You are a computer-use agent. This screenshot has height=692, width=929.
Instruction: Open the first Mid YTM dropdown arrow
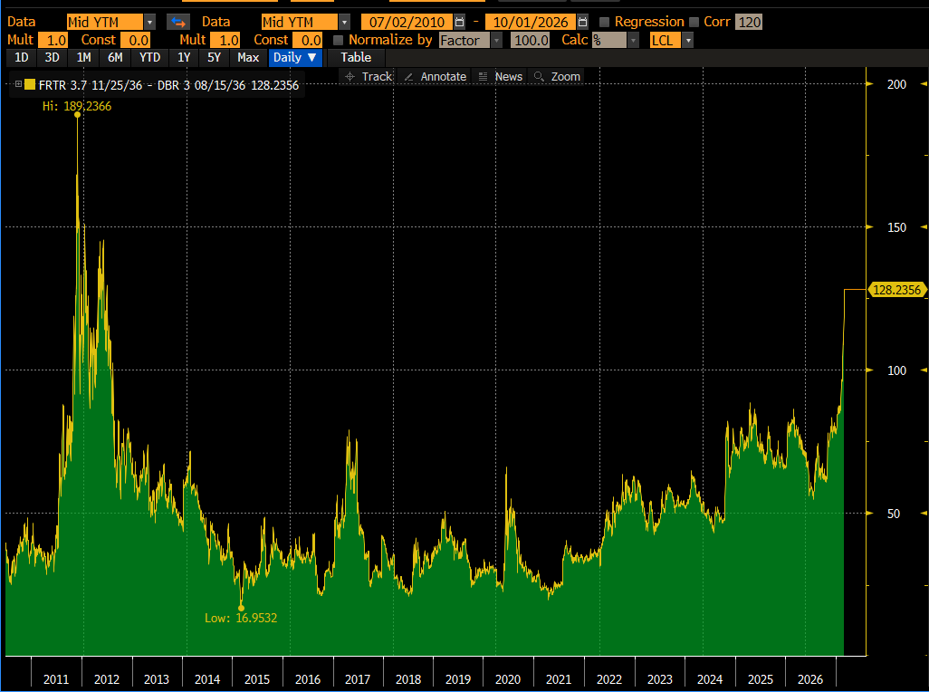[150, 23]
